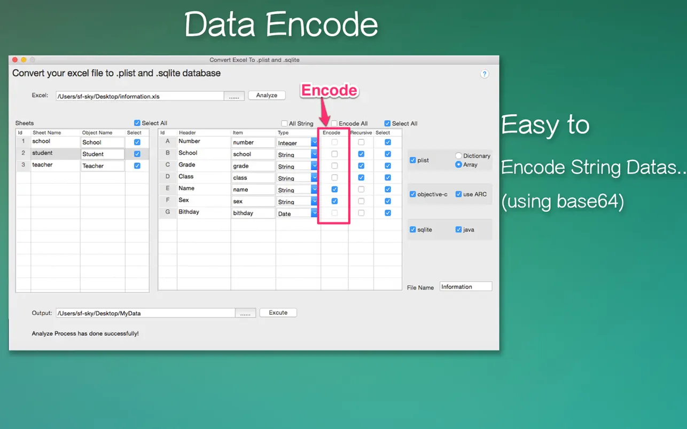Image resolution: width=687 pixels, height=429 pixels.
Task: Select the Dictionary radio button
Action: (459, 156)
